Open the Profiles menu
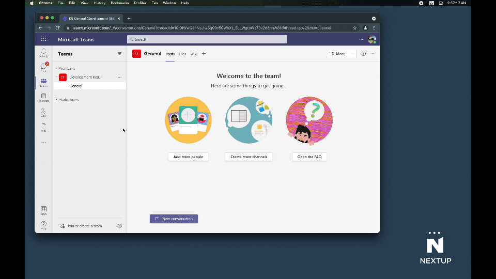 tap(140, 3)
